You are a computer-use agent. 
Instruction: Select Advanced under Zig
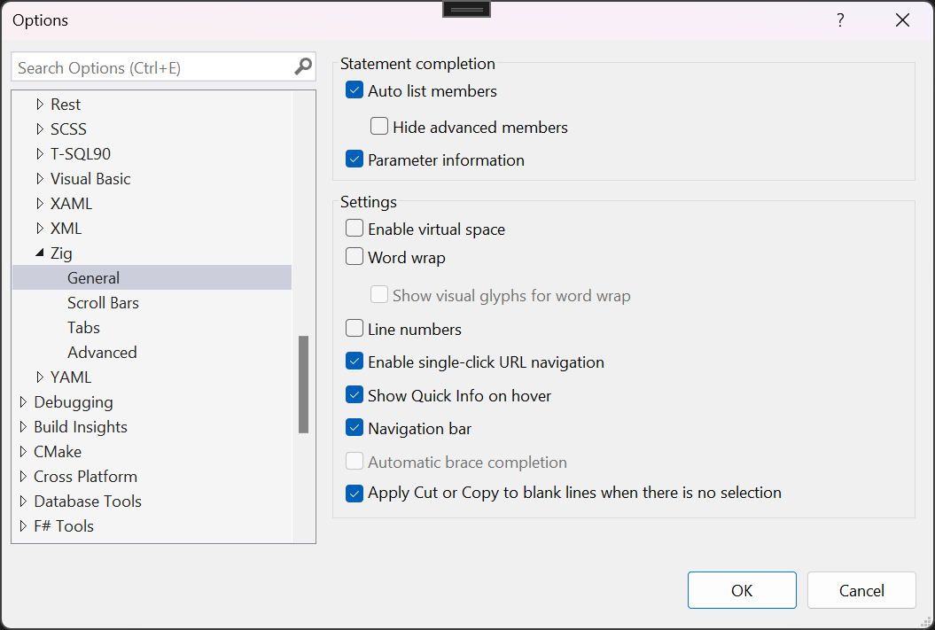pos(102,352)
